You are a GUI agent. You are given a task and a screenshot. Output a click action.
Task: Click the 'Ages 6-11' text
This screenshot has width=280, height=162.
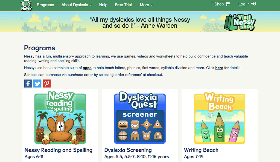point(34,157)
